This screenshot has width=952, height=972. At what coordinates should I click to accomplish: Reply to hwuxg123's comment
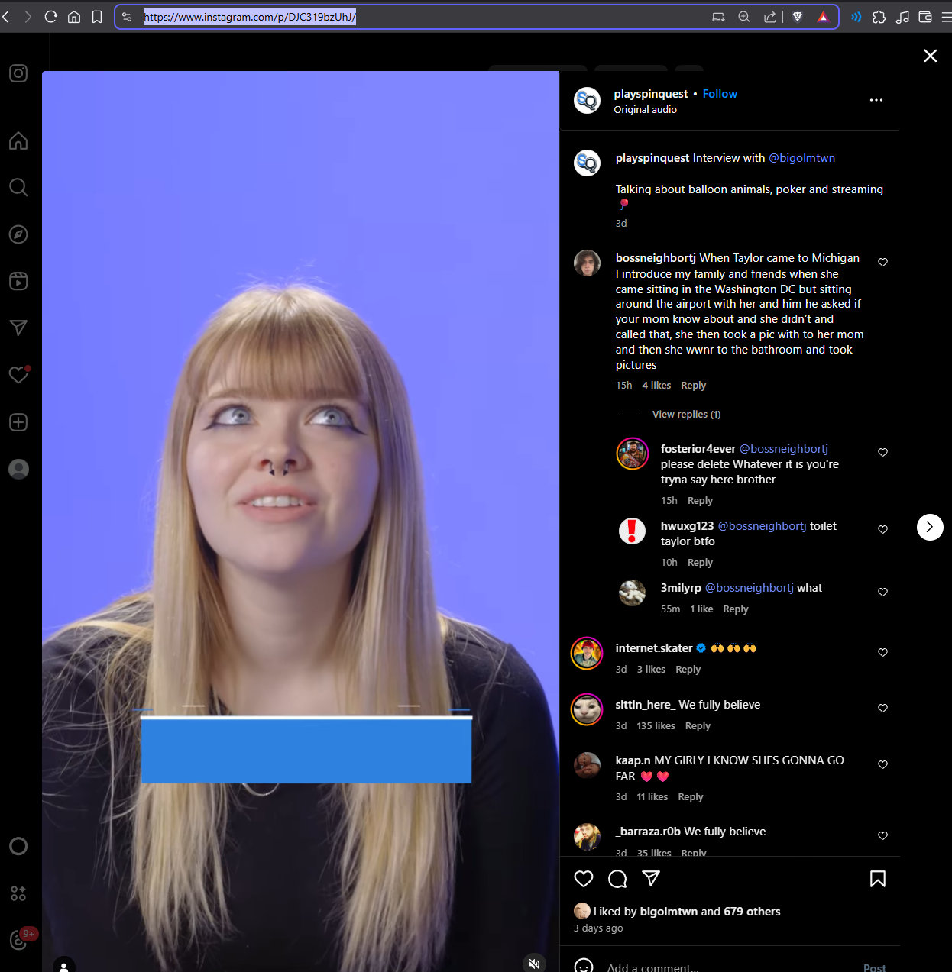coord(700,563)
